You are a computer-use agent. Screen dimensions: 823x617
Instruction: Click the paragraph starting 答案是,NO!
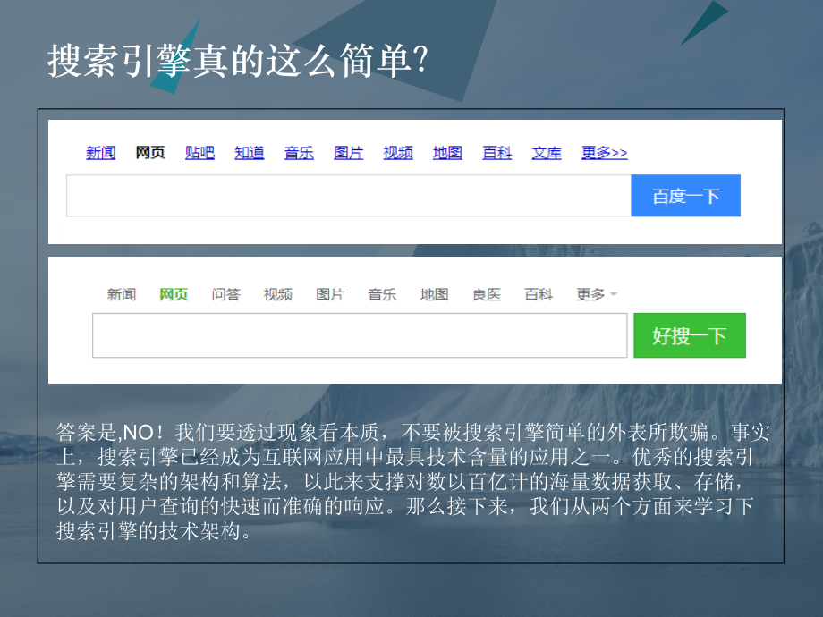tap(412, 482)
